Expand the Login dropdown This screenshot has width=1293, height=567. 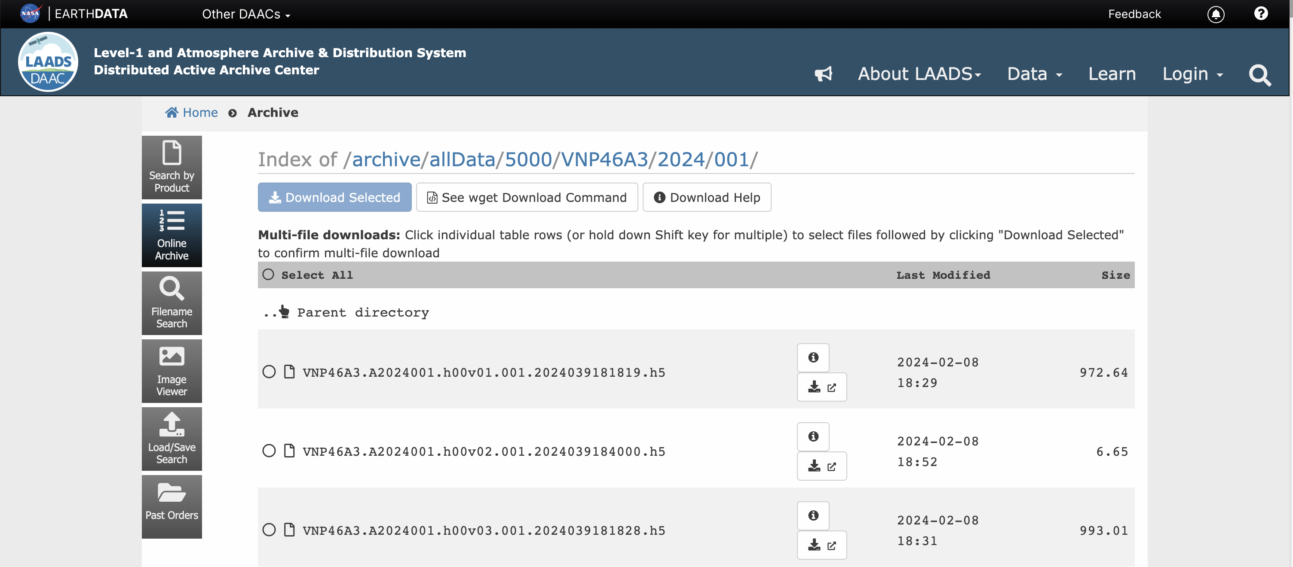1192,74
